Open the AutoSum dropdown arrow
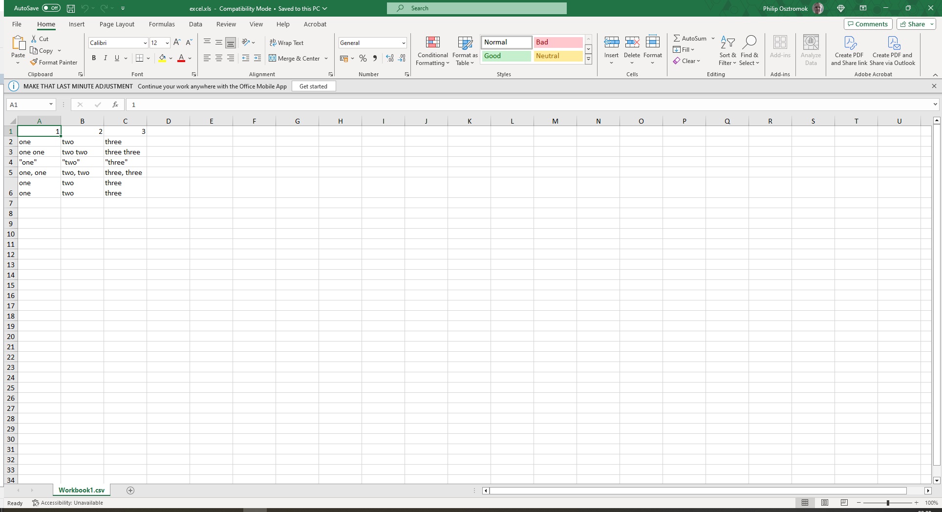 point(713,38)
